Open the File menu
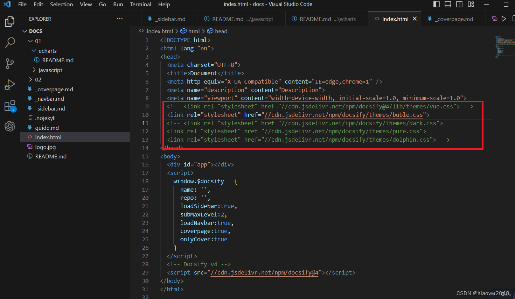The width and height of the screenshot is (515, 299). pos(22,4)
